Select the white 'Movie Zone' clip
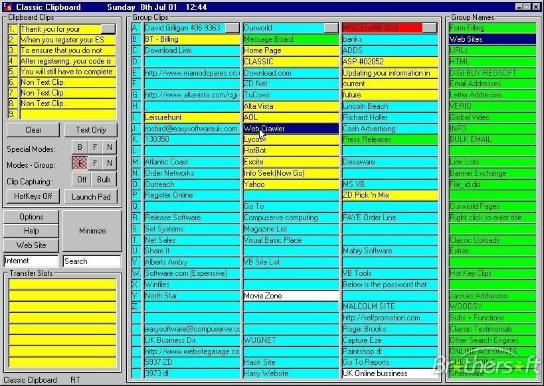The width and height of the screenshot is (544, 386). coord(291,296)
